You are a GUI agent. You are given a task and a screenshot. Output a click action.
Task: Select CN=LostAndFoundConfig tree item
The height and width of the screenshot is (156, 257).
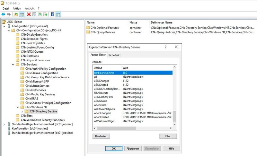[37, 47]
